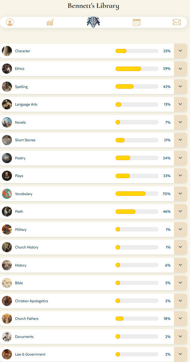Image resolution: width=190 pixels, height=362 pixels.
Task: Click the Vocabulary 70% progress bar
Action: (137, 194)
